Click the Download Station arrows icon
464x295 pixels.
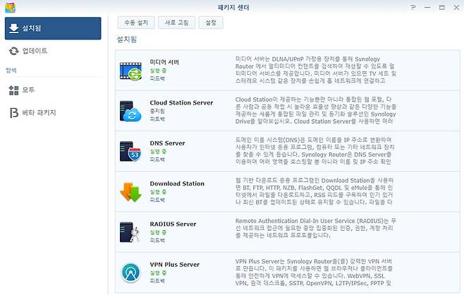tap(130, 192)
